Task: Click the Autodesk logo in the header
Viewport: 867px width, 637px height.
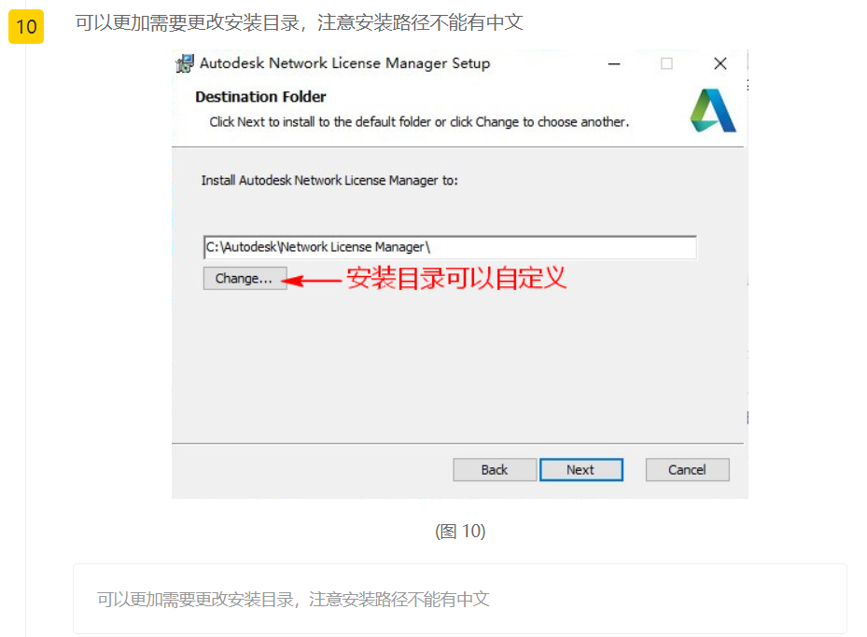Action: pos(713,110)
